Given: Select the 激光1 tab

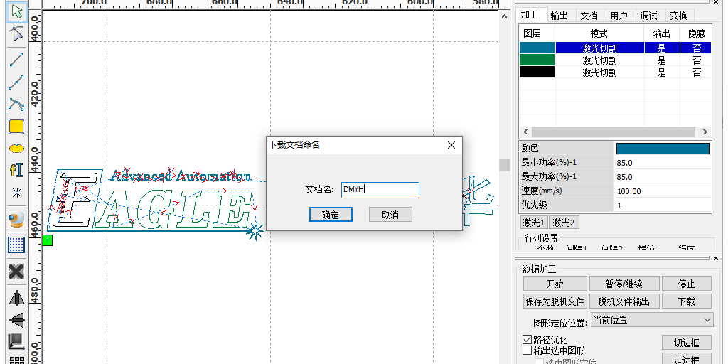Looking at the screenshot, I should (x=535, y=223).
